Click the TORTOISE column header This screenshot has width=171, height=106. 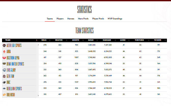click(x=139, y=40)
